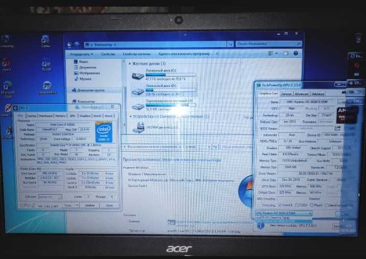Screen dimensions: 366x259
Task: Click the Explorer search Компьютер field
Action: coord(269,43)
